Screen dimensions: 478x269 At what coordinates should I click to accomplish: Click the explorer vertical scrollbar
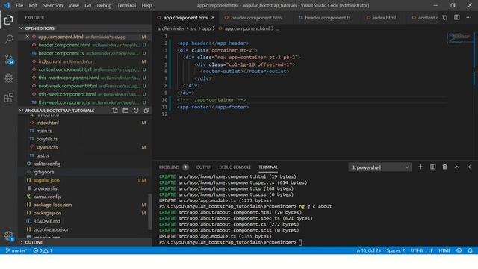point(149,211)
